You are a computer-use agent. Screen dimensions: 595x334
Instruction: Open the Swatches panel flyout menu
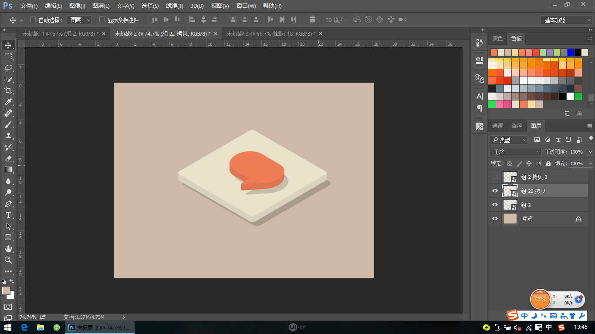coord(590,38)
